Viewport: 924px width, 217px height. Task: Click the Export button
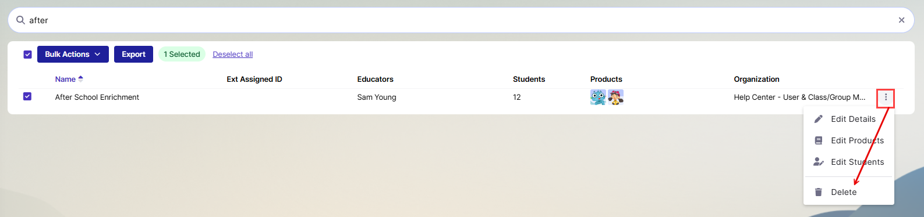pyautogui.click(x=133, y=54)
